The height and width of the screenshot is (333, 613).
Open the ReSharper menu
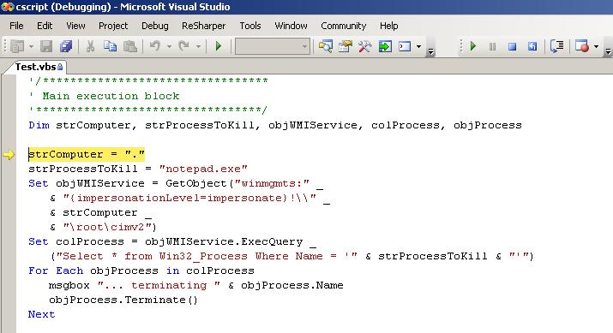pyautogui.click(x=203, y=26)
